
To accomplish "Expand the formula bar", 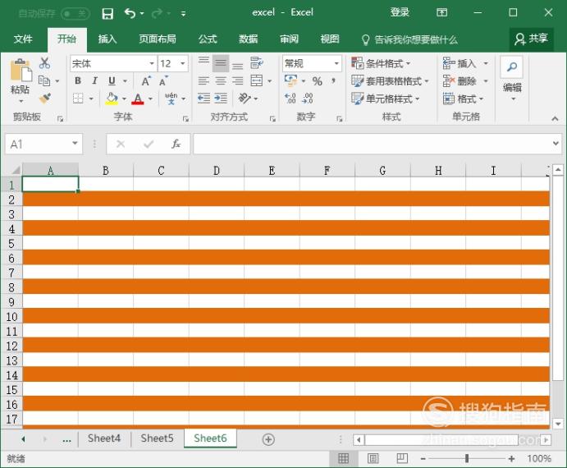I will 556,144.
